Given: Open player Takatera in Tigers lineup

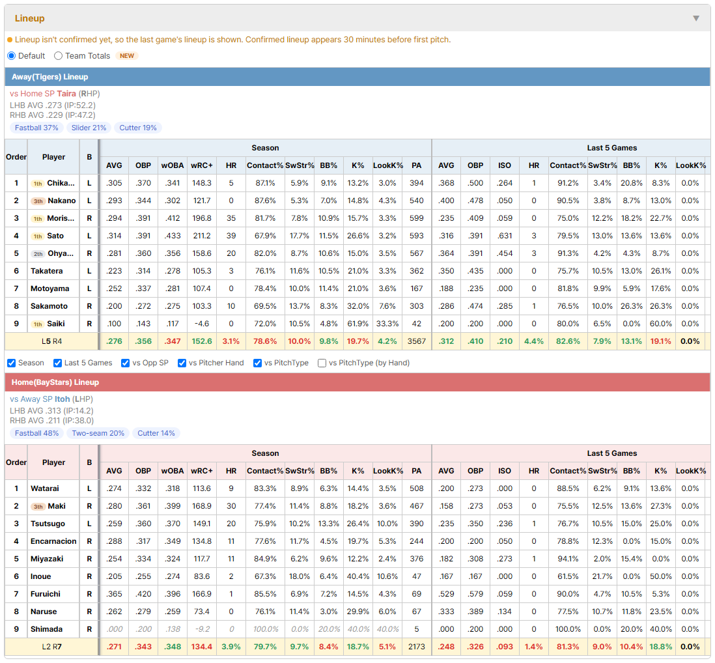Looking at the screenshot, I should click(46, 271).
